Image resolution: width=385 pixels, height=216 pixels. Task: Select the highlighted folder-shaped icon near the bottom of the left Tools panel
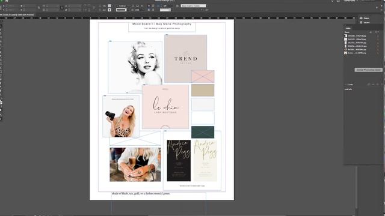pyautogui.click(x=1, y=103)
